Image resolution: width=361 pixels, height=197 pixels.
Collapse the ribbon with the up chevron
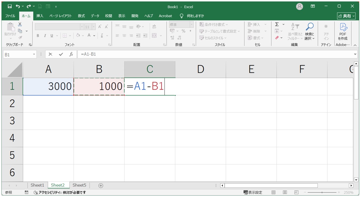click(355, 45)
